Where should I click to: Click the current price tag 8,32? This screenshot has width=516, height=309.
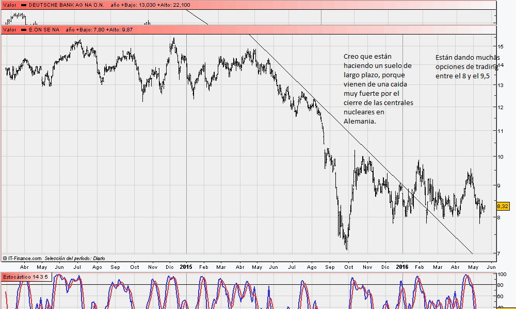tap(502, 207)
